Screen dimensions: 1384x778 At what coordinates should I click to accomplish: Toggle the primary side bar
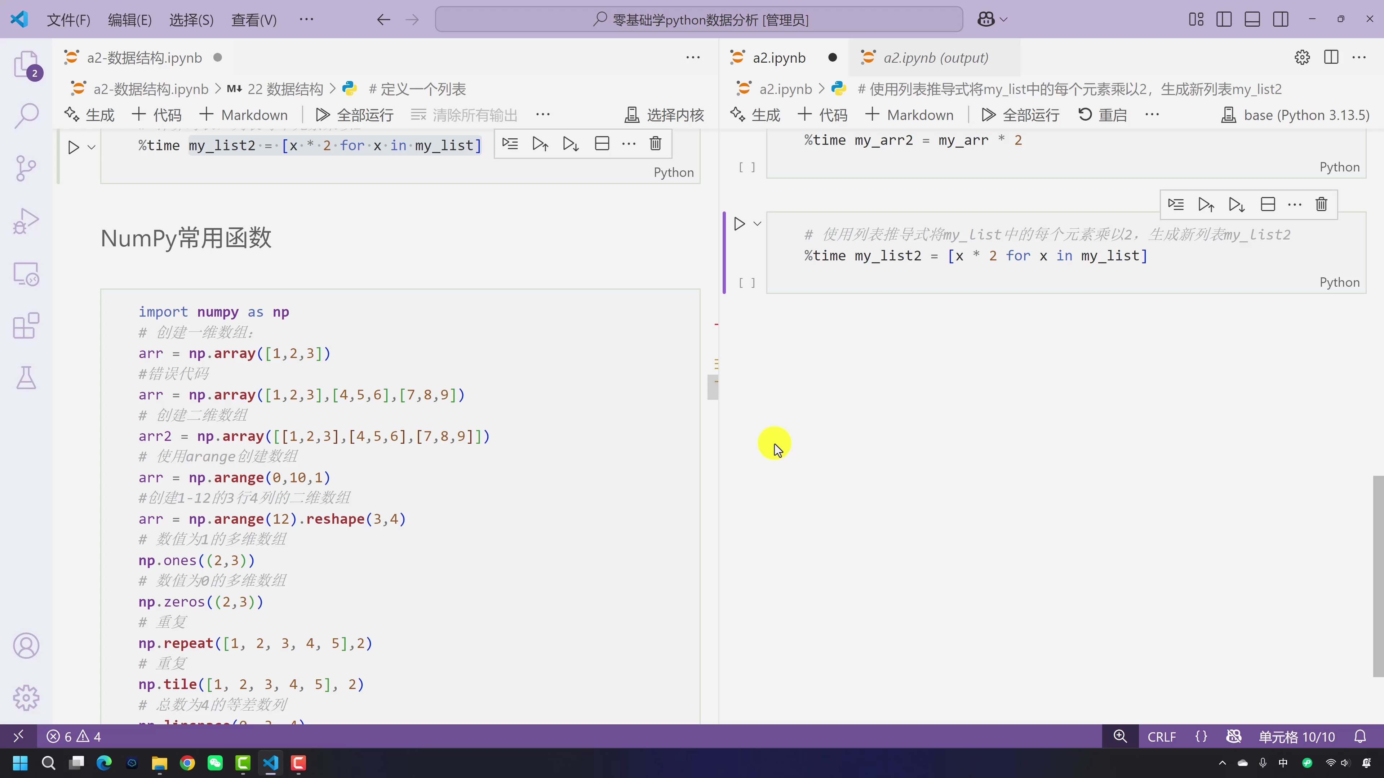pos(1224,20)
